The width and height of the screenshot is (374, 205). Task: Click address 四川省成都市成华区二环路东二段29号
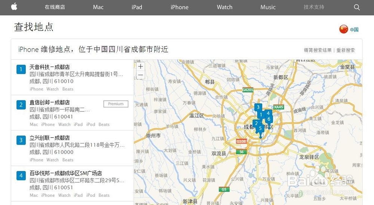click(x=77, y=180)
